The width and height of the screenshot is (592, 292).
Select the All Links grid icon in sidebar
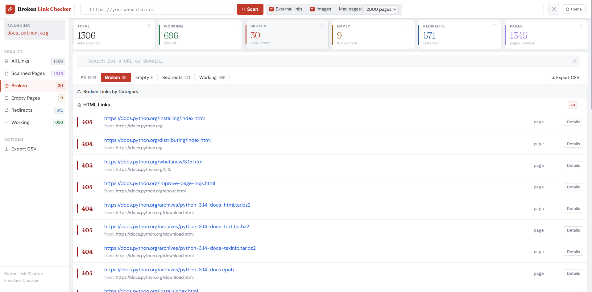[x=6, y=61]
